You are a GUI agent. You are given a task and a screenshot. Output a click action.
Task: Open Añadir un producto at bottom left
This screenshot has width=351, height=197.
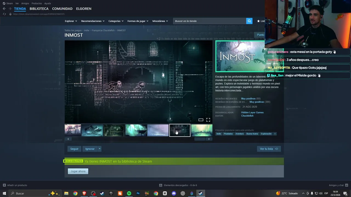coord(15,185)
